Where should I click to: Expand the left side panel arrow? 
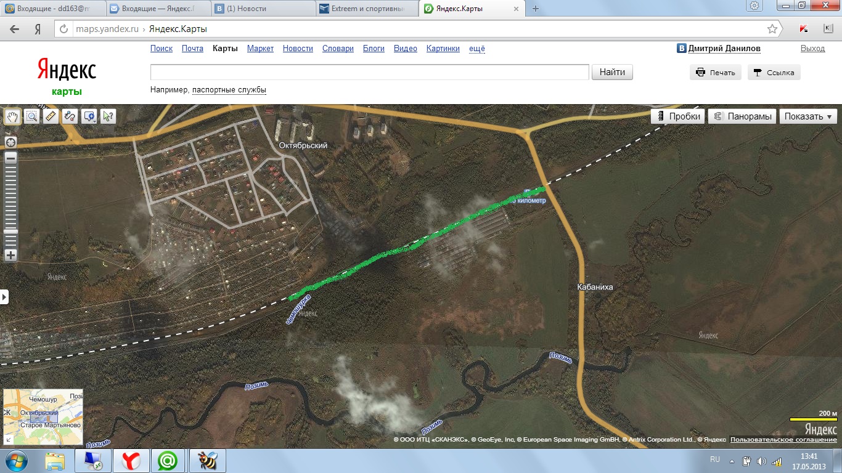[4, 297]
